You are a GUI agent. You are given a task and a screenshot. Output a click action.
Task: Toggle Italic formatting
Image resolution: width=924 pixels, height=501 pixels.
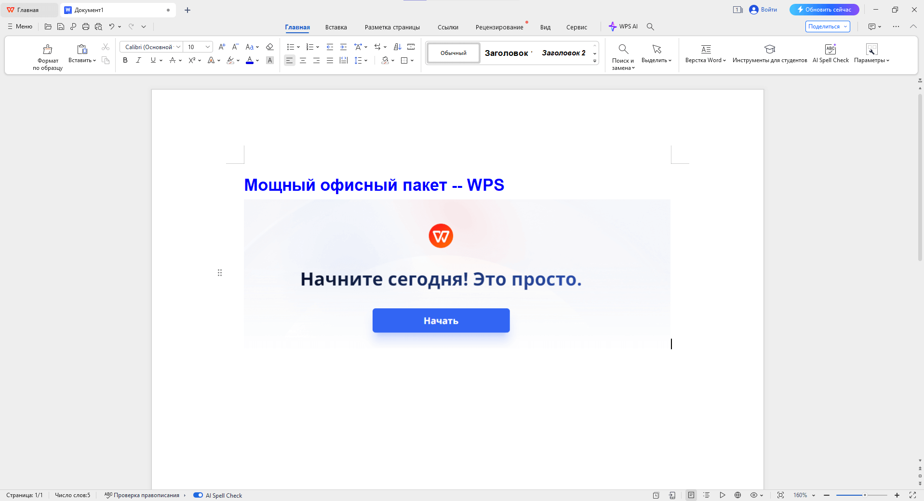tap(139, 60)
